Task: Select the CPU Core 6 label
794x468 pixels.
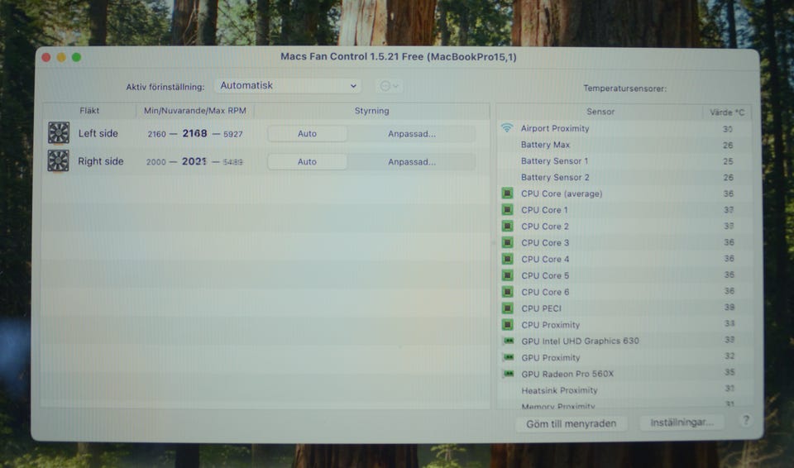Action: (x=545, y=292)
